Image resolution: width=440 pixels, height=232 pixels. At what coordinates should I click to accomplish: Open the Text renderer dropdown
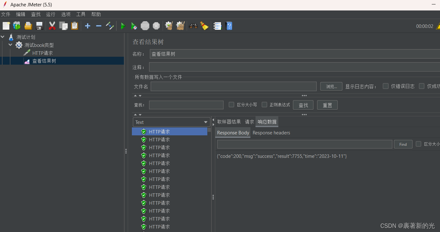[x=171, y=122]
